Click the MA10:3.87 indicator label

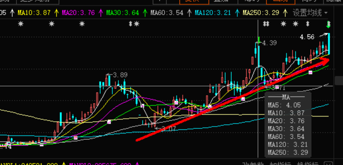[x=34, y=13]
